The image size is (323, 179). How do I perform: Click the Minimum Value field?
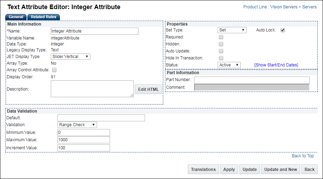84,133
